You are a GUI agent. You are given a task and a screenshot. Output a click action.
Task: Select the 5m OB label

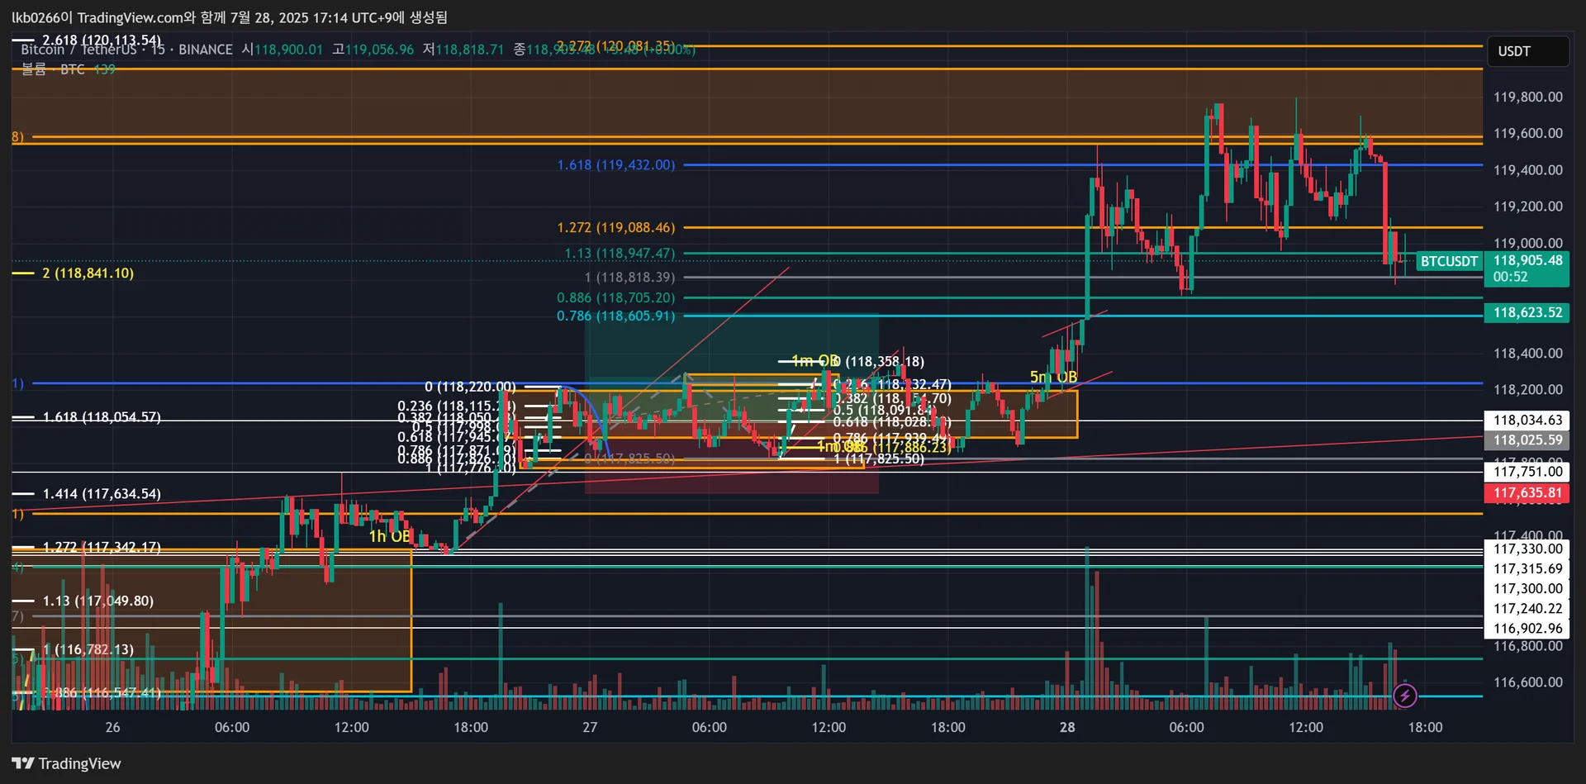1053,378
